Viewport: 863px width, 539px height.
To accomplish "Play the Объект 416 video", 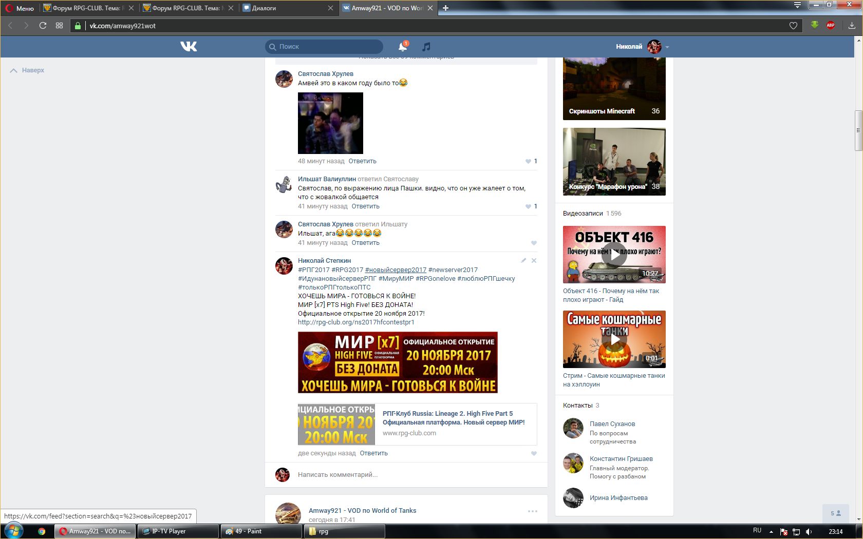I will pyautogui.click(x=614, y=255).
